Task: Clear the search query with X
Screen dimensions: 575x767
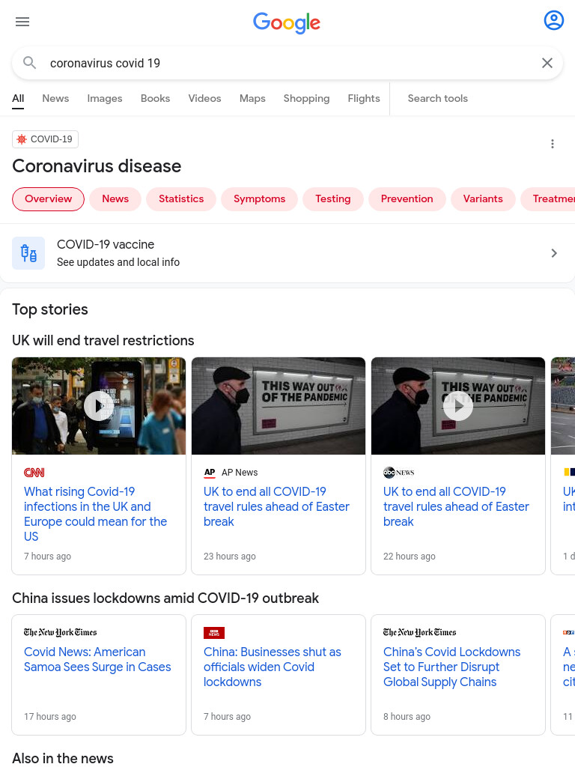Action: [547, 63]
